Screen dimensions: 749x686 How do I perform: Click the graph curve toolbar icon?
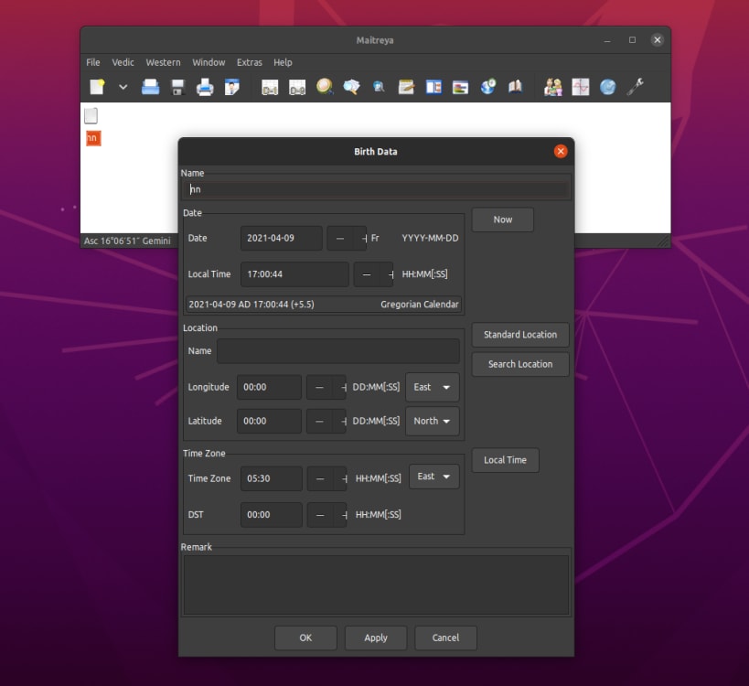click(581, 87)
